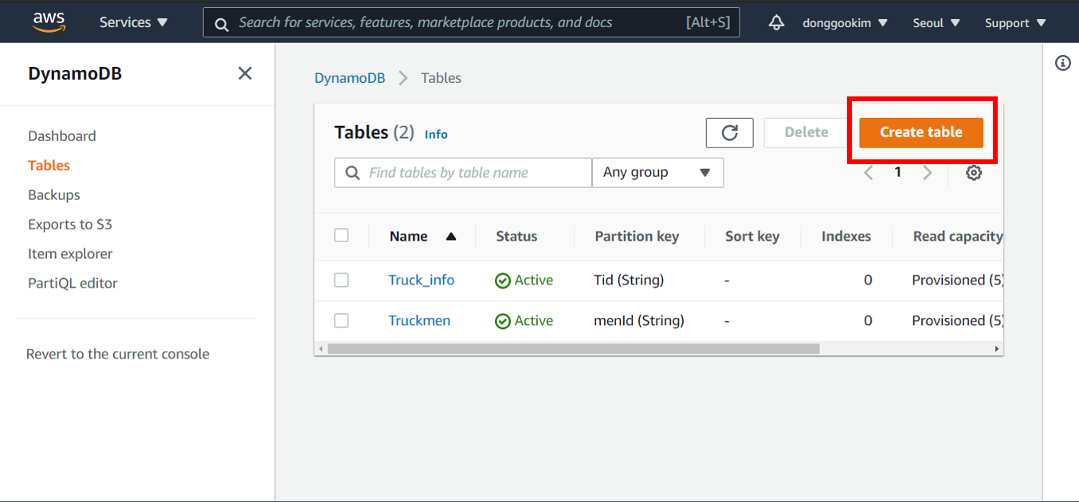Open PartiQL editor
The height and width of the screenshot is (502, 1079).
(73, 283)
